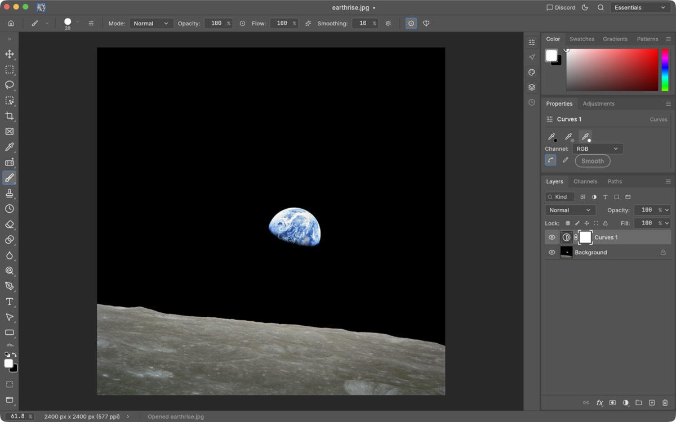Switch to the Paths tab
The height and width of the screenshot is (422, 676).
(x=615, y=181)
